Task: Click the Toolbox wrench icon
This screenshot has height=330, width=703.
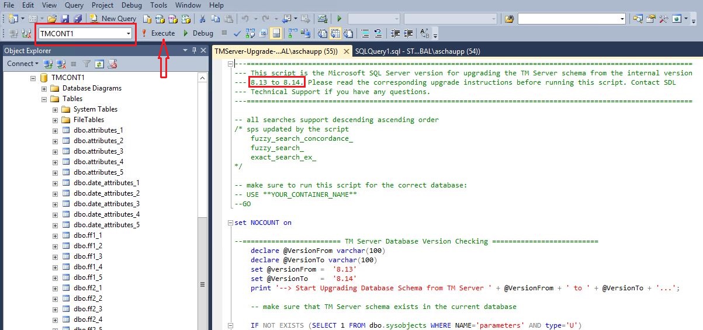Action: 663,19
